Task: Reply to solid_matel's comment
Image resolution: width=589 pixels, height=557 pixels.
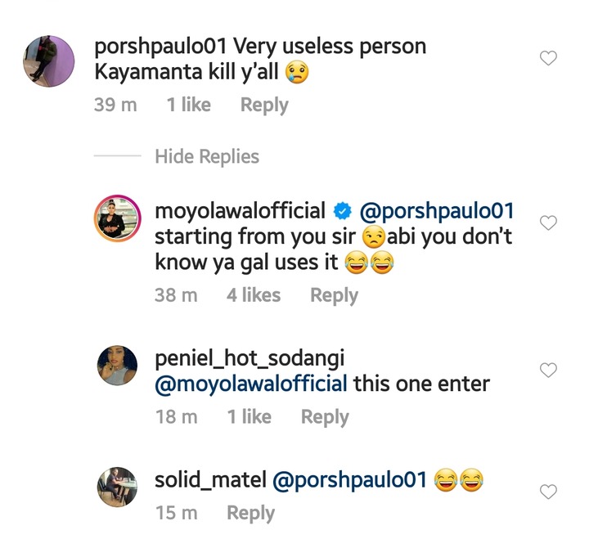Action: pyautogui.click(x=250, y=513)
